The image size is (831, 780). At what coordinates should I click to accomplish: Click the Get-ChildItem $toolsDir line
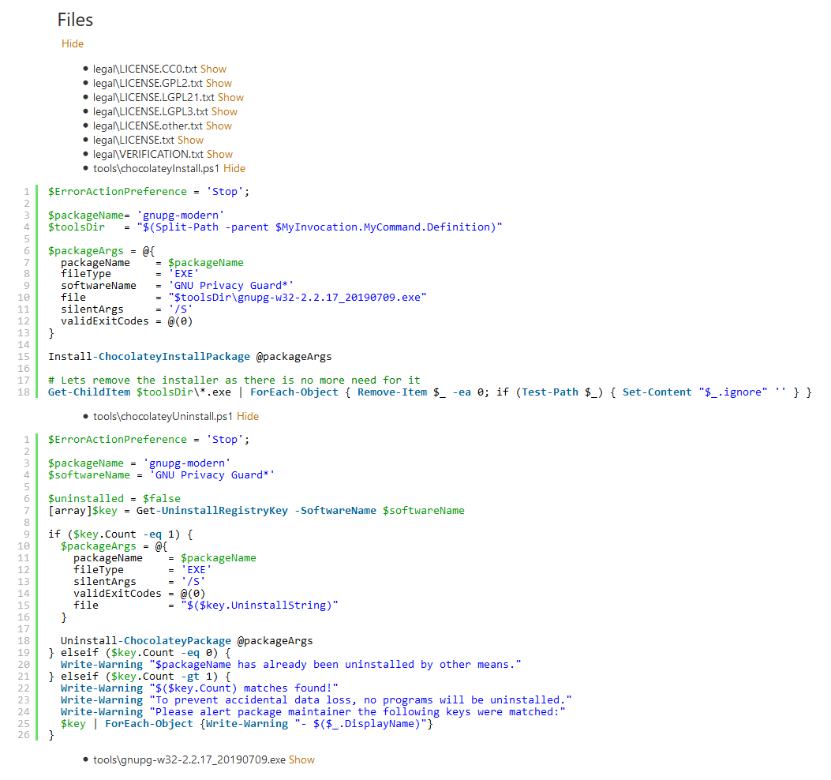click(x=429, y=392)
